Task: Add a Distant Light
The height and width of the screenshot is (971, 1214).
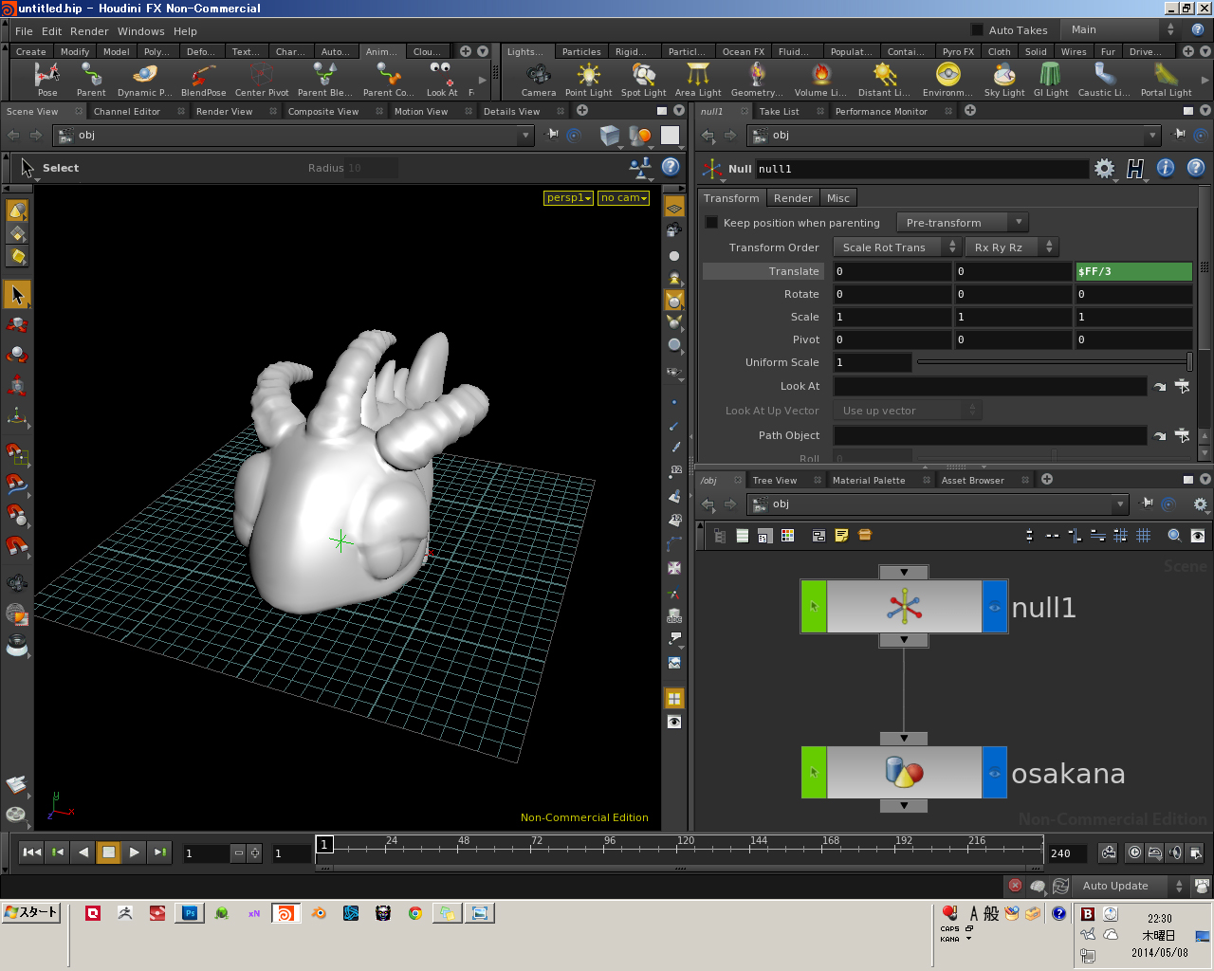Action: point(884,80)
